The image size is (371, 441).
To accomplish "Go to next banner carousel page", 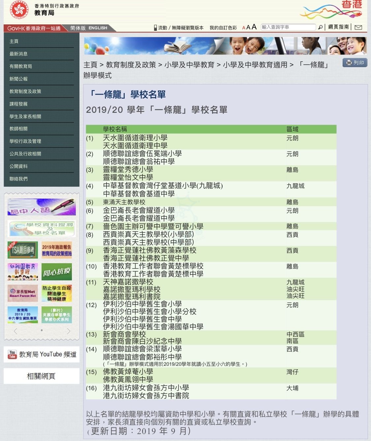I will pyautogui.click(x=68, y=331).
